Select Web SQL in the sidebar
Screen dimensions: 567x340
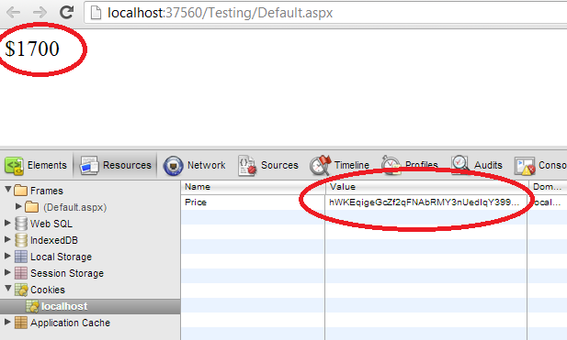pos(51,224)
